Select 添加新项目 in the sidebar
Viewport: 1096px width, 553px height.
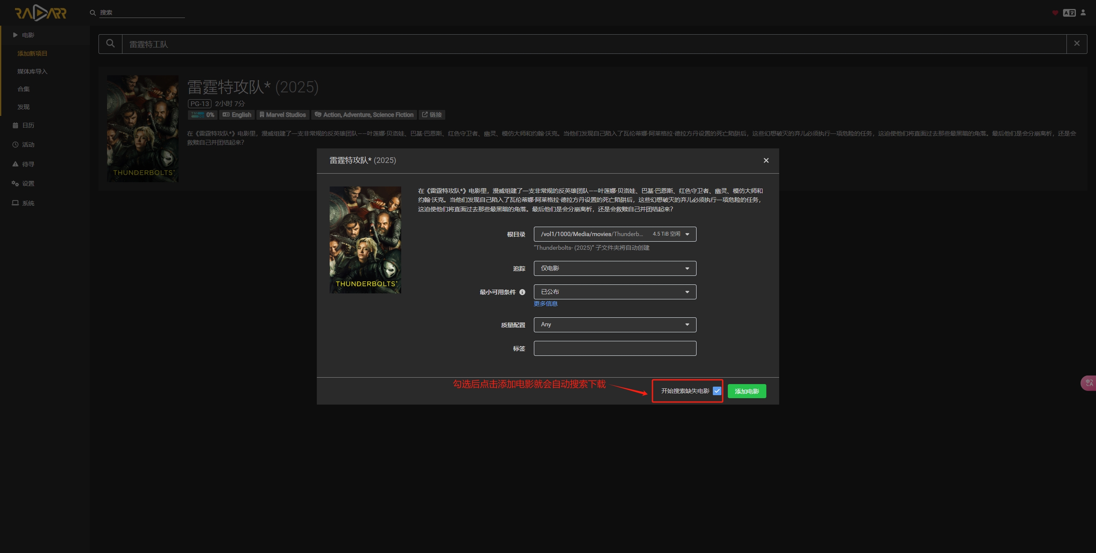(33, 53)
